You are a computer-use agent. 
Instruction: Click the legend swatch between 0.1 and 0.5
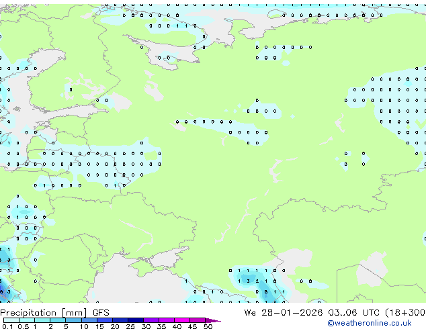point(11,320)
